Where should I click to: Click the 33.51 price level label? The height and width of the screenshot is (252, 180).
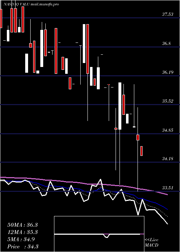tap(167, 188)
